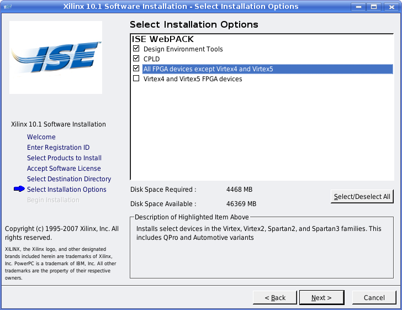Select the Welcome step in sidebar
402x310 pixels.
[41, 137]
